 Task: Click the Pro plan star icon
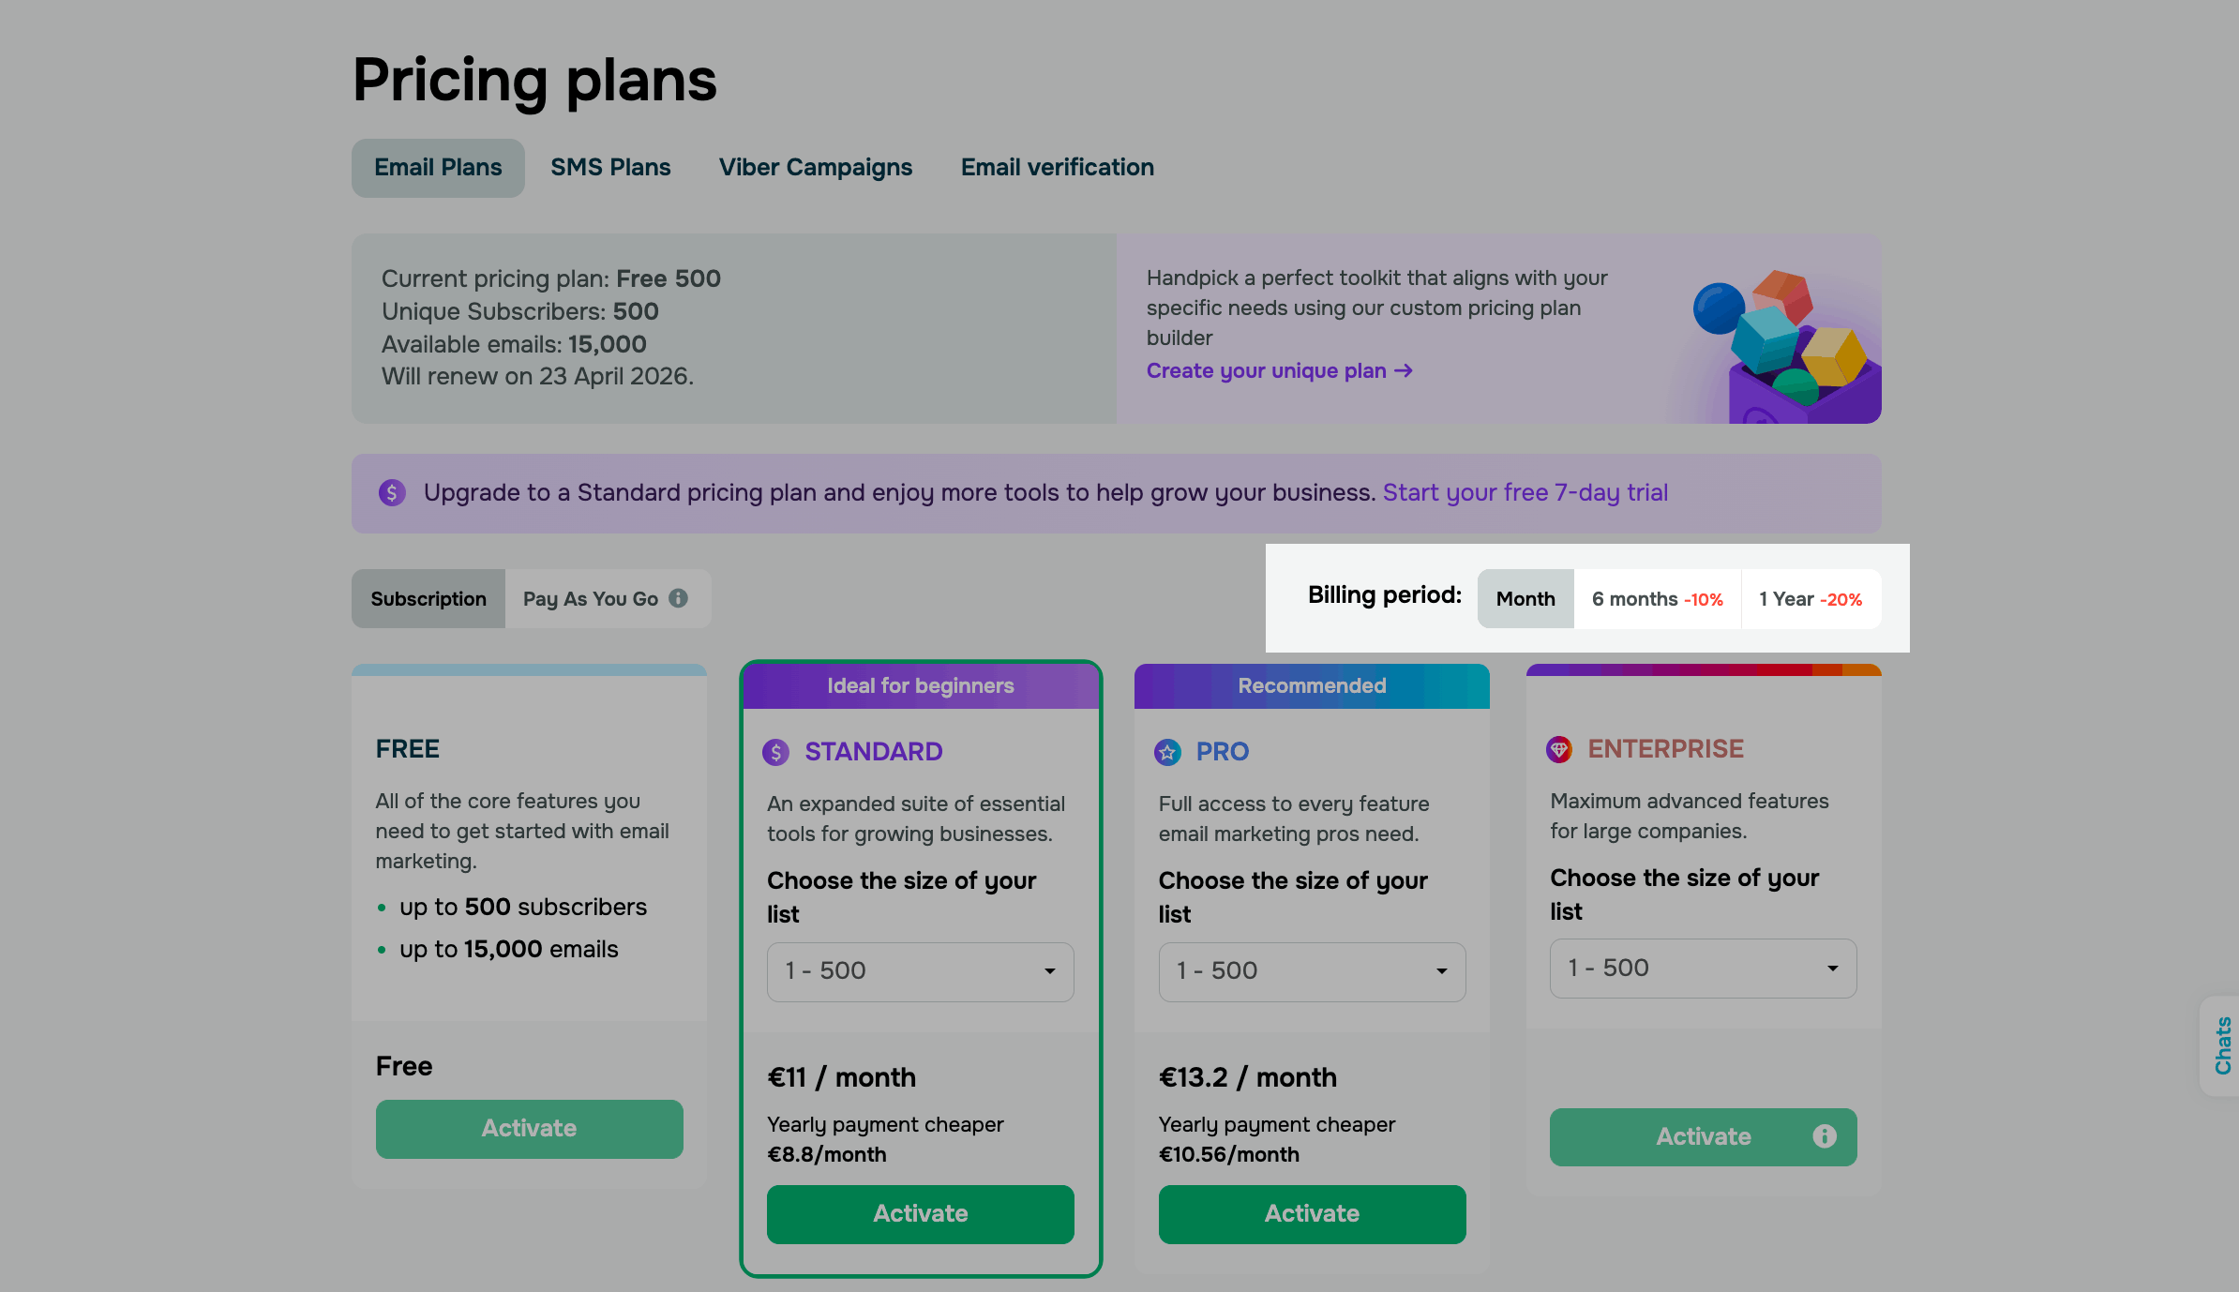[x=1167, y=752]
